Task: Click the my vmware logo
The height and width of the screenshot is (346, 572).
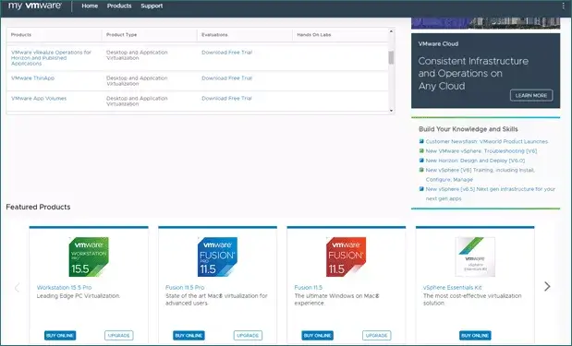Action: pyautogui.click(x=35, y=6)
